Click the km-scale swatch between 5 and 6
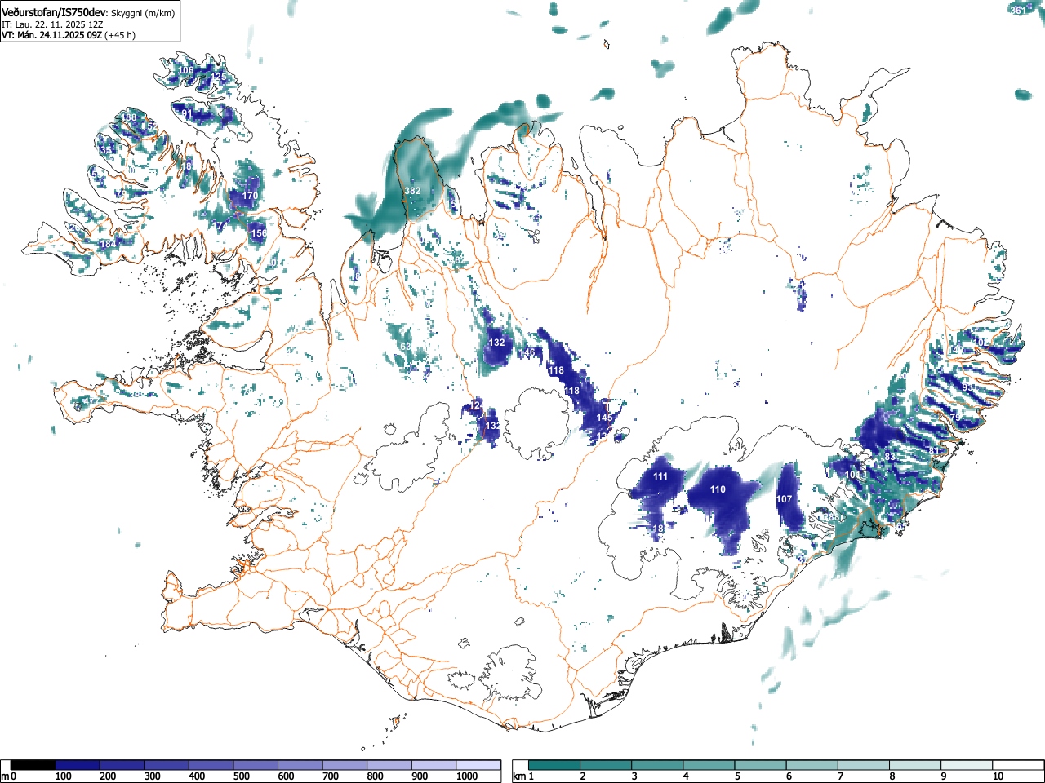 (x=760, y=765)
